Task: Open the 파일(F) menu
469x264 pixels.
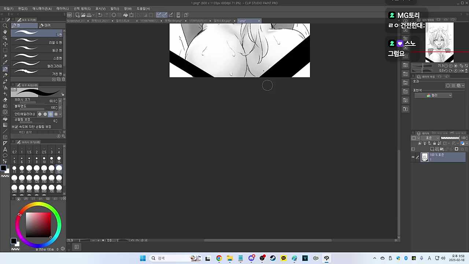Action: click(8, 8)
